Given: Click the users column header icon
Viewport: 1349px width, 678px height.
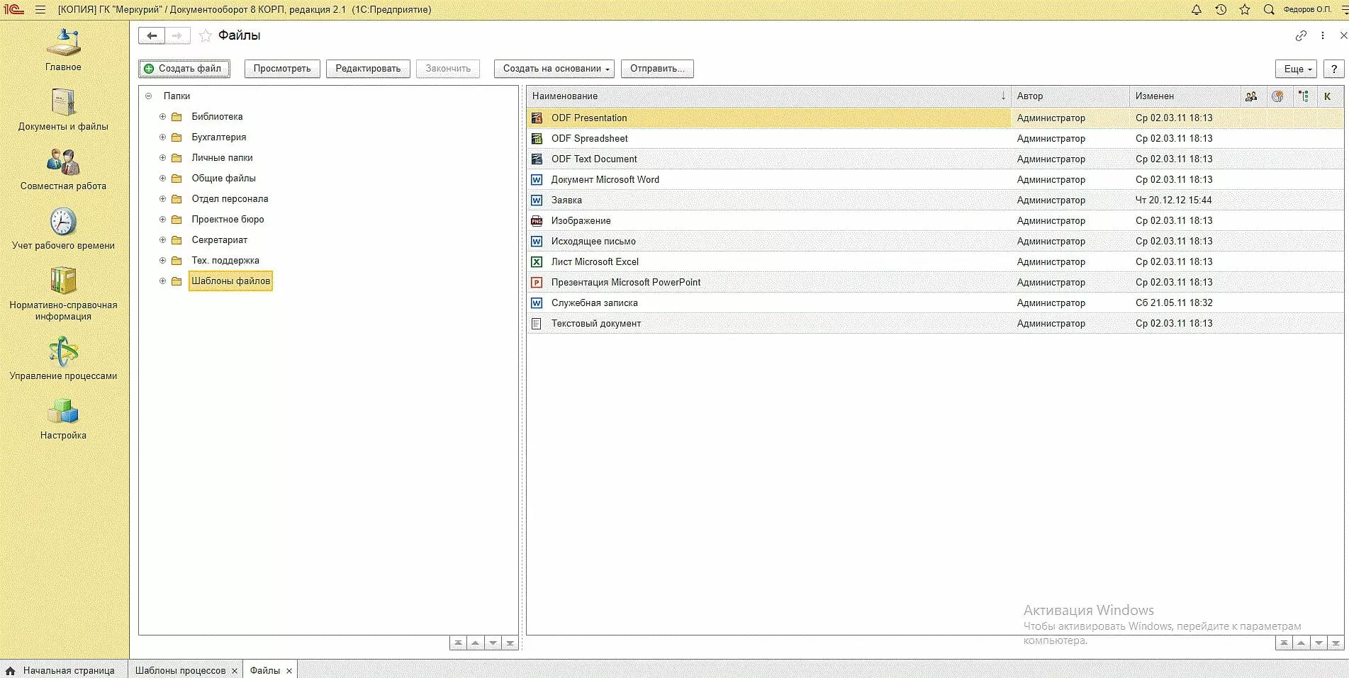Looking at the screenshot, I should [x=1251, y=96].
